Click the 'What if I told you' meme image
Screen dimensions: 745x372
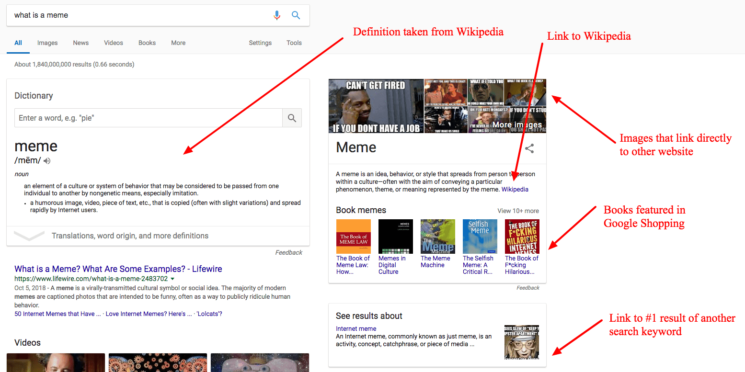tap(485, 92)
